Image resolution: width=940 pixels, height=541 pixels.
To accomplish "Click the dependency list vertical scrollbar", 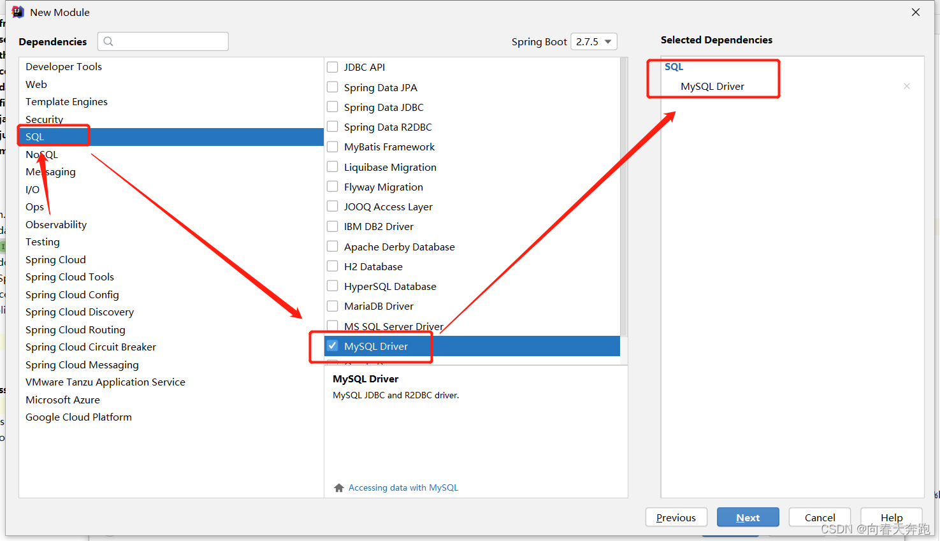I will [624, 198].
